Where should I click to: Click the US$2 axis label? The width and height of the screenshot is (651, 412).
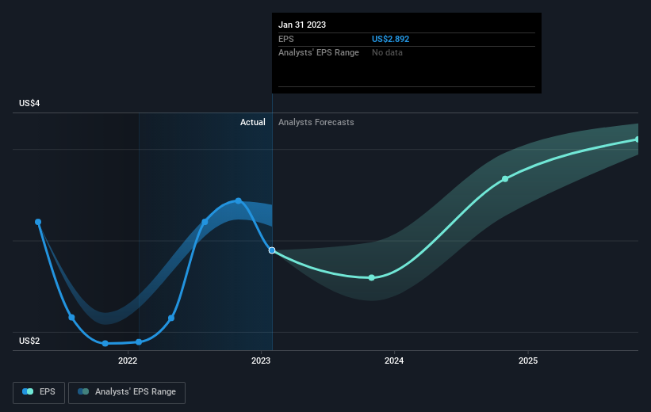(x=29, y=341)
